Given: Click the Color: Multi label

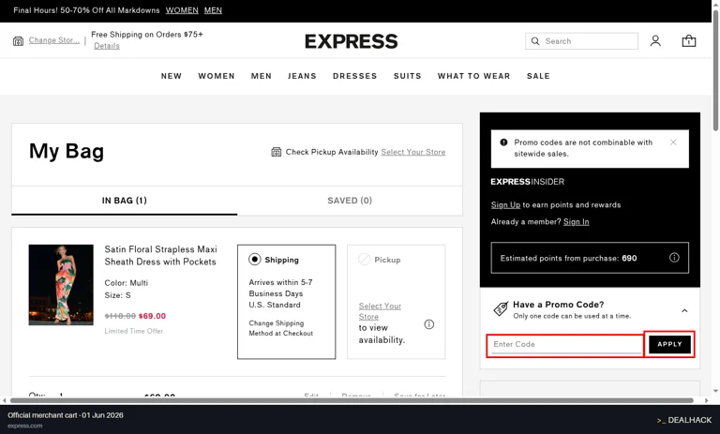Looking at the screenshot, I should (127, 283).
